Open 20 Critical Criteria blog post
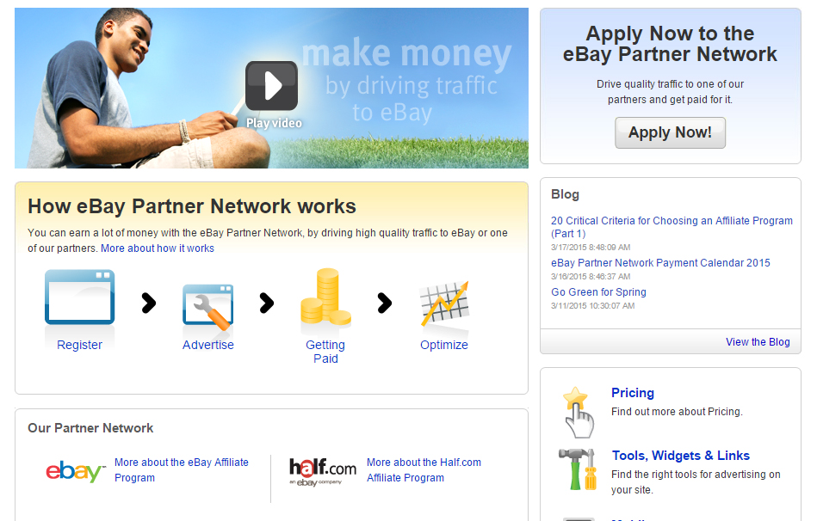The image size is (817, 521). pyautogui.click(x=672, y=227)
